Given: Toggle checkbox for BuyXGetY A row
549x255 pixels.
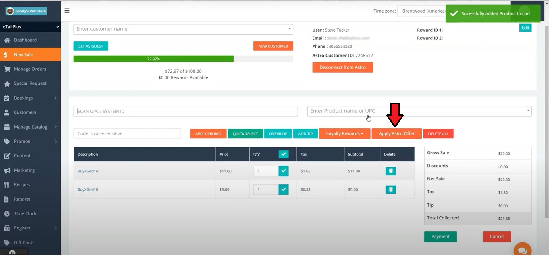Looking at the screenshot, I should pyautogui.click(x=283, y=171).
